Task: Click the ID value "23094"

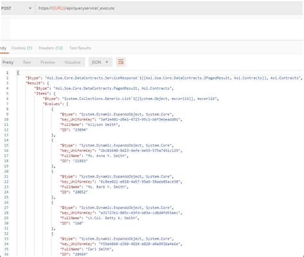Action: click(80, 129)
